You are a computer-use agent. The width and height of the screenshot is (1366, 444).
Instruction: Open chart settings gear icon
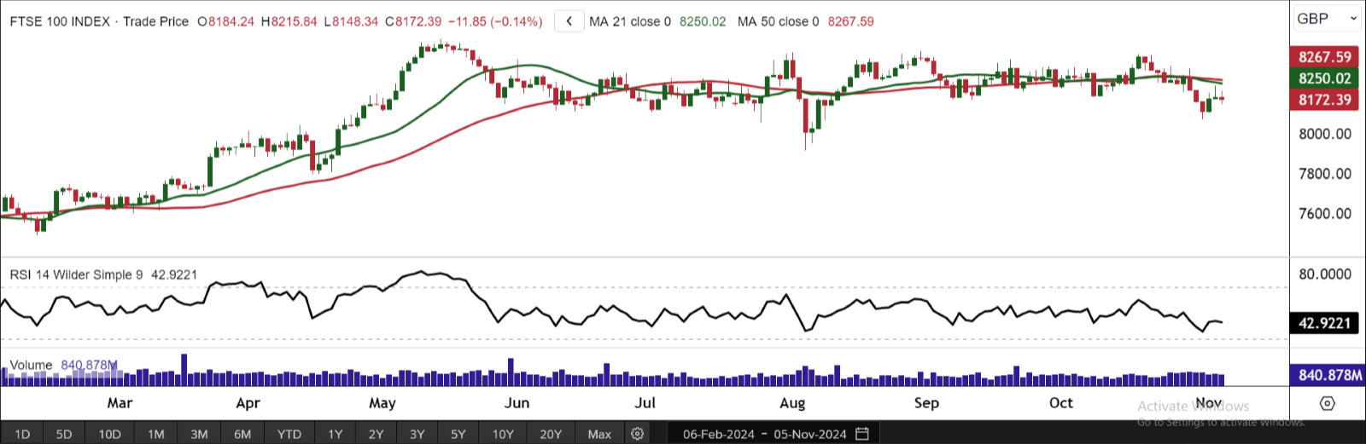pyautogui.click(x=637, y=434)
